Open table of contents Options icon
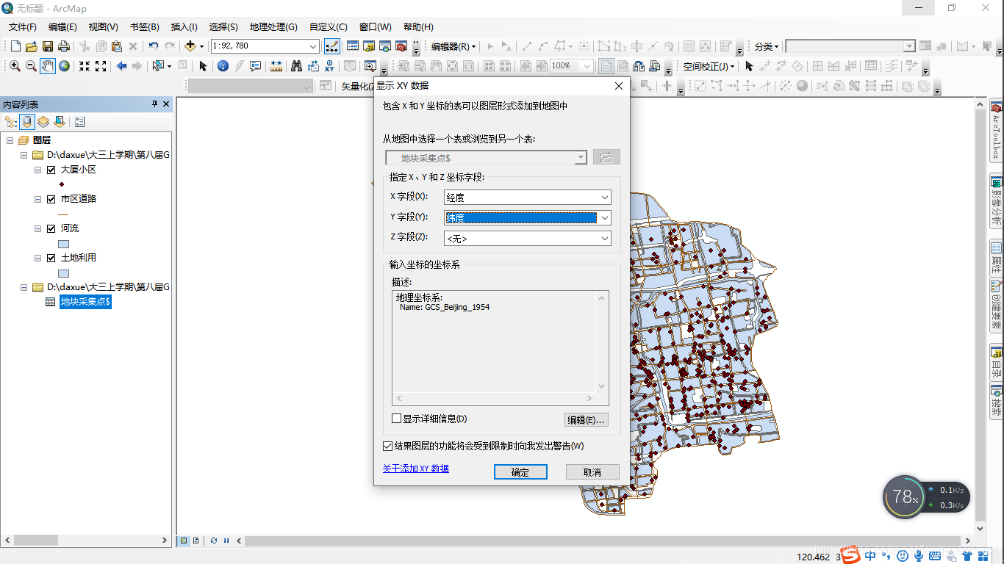 [79, 122]
